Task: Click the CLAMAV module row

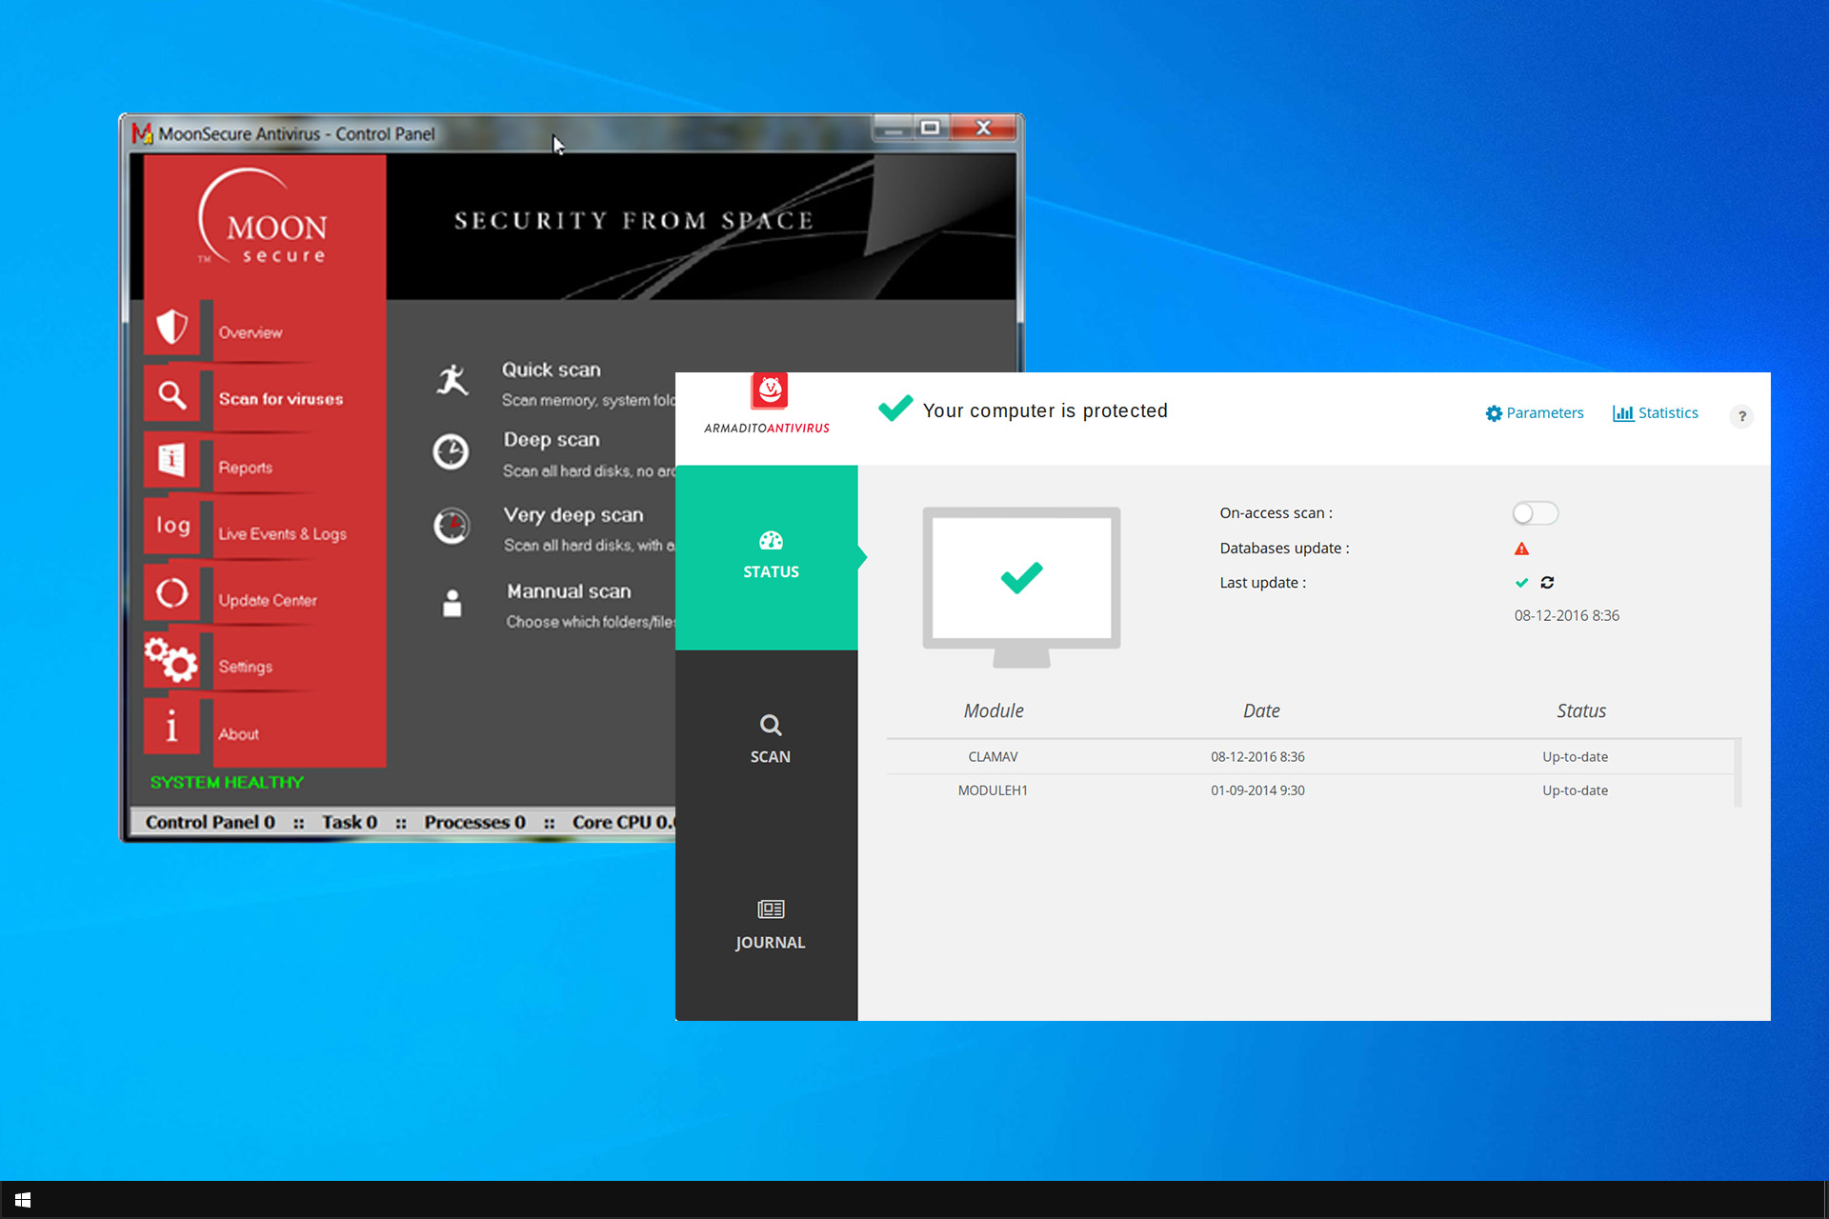Action: pyautogui.click(x=1306, y=756)
